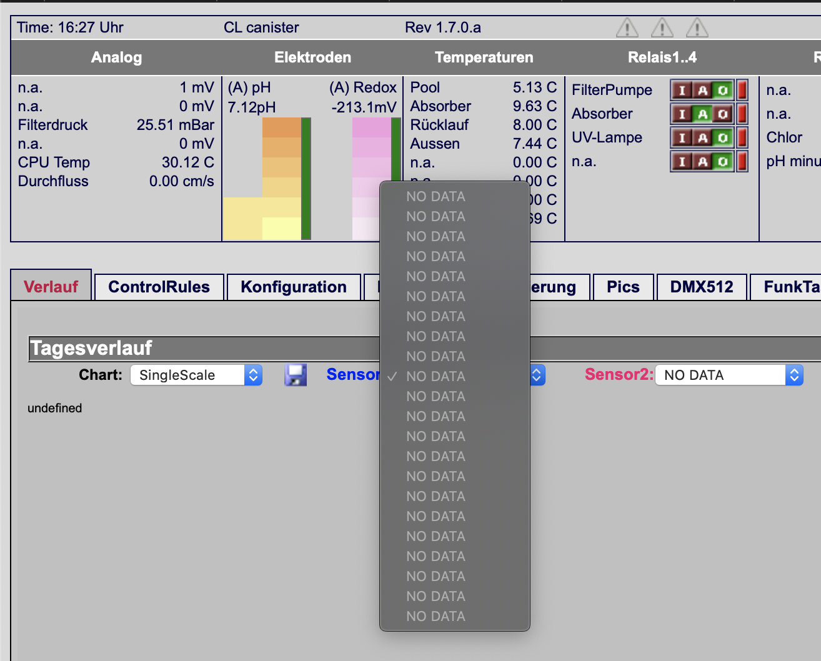Click the Rücklauf temperature label
821x661 pixels.
439,125
